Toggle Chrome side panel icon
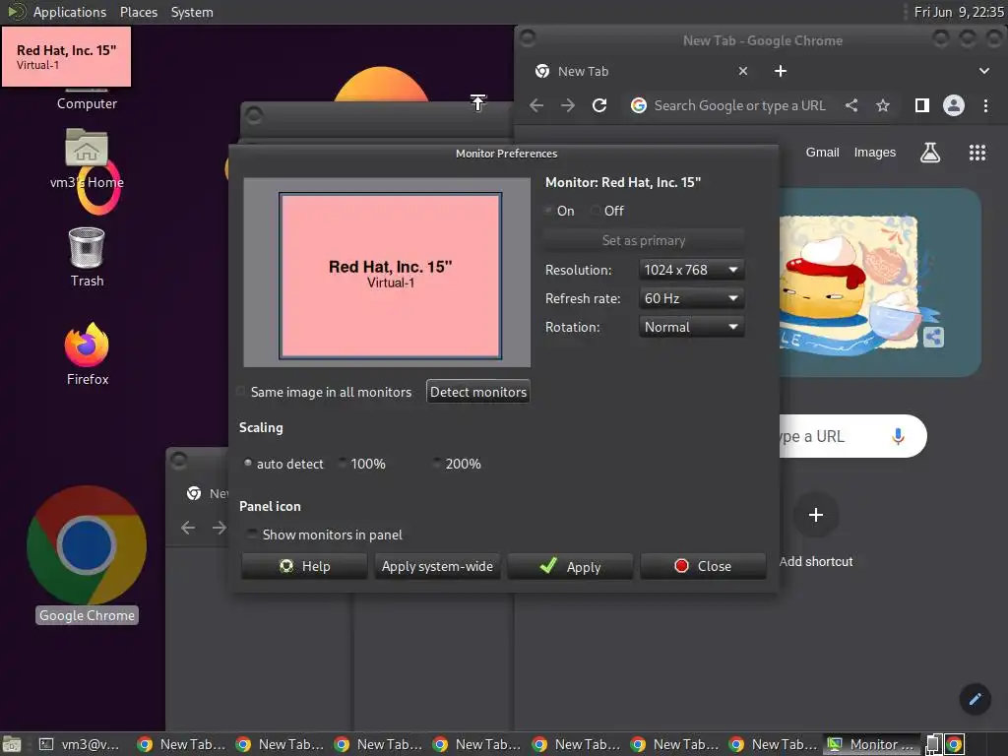This screenshot has width=1008, height=756. coord(921,105)
